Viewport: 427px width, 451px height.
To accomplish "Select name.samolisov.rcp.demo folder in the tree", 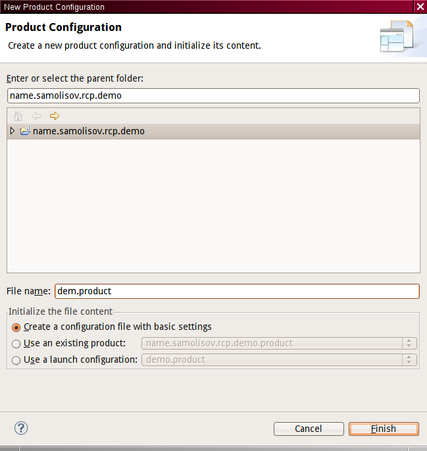I will pyautogui.click(x=89, y=131).
